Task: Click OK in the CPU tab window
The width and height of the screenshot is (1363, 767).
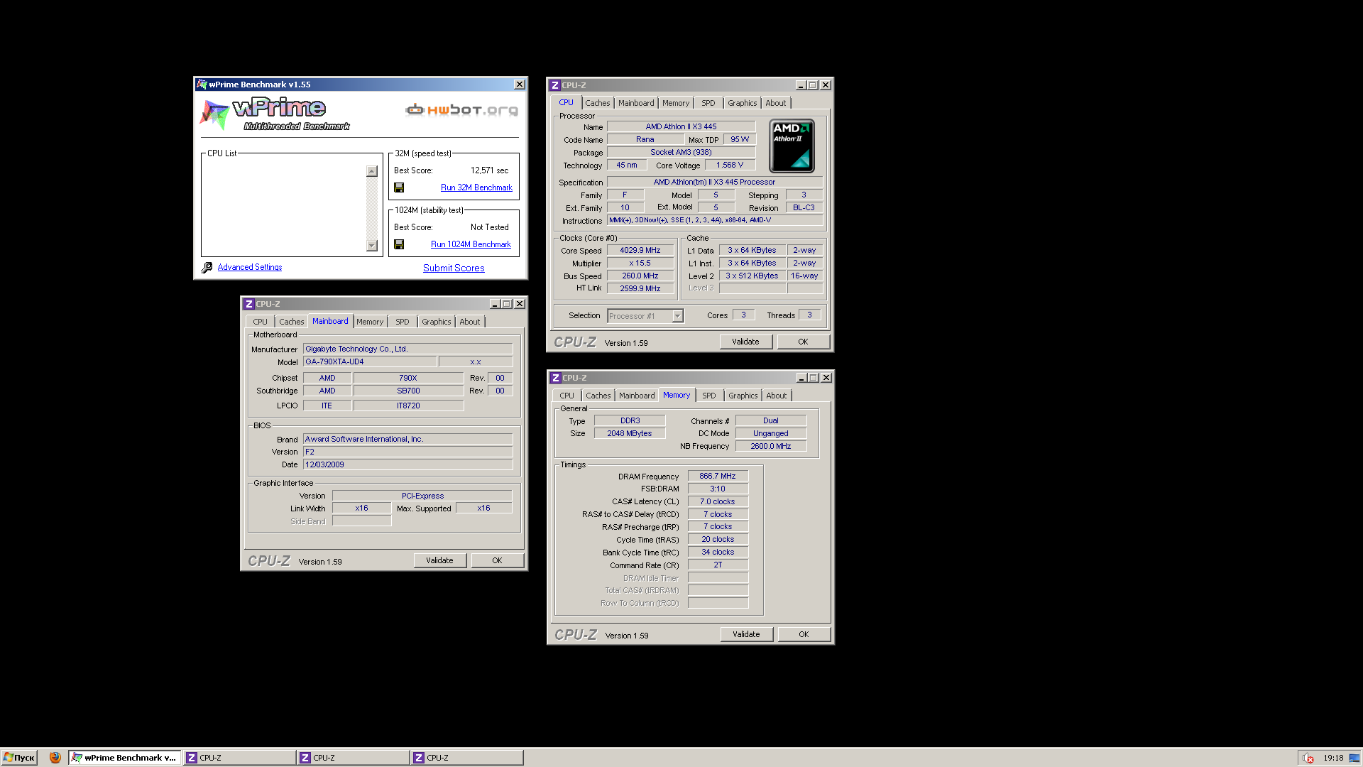Action: [x=804, y=342]
